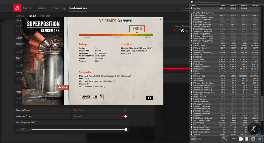This screenshot has height=143, width=264.
Task: Click the GPU Clock sensor row icon
Action: [192, 74]
